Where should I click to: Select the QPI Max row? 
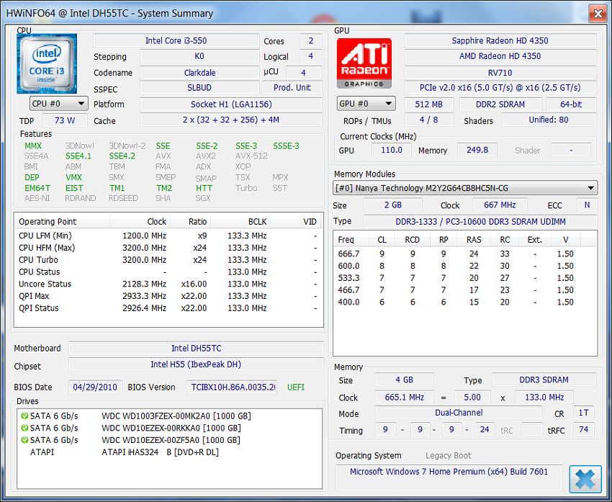pos(168,296)
